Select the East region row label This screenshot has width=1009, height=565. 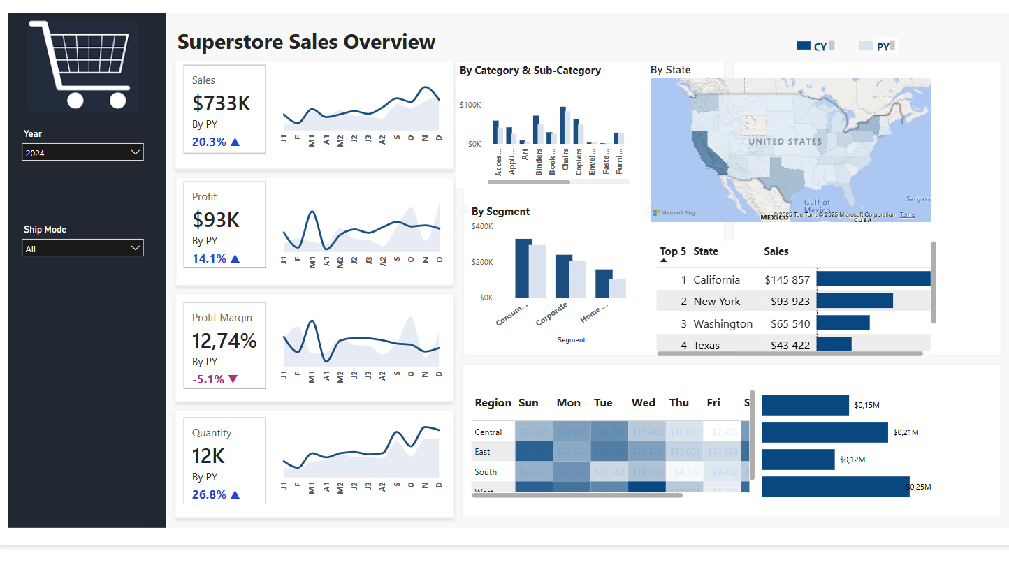click(483, 452)
